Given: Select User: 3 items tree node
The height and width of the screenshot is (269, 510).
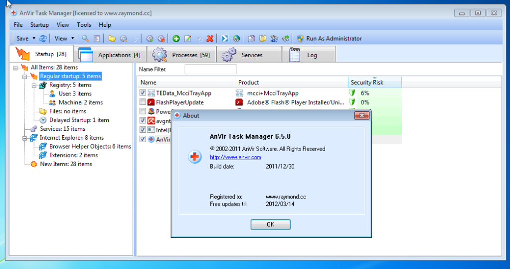Looking at the screenshot, I should [75, 94].
